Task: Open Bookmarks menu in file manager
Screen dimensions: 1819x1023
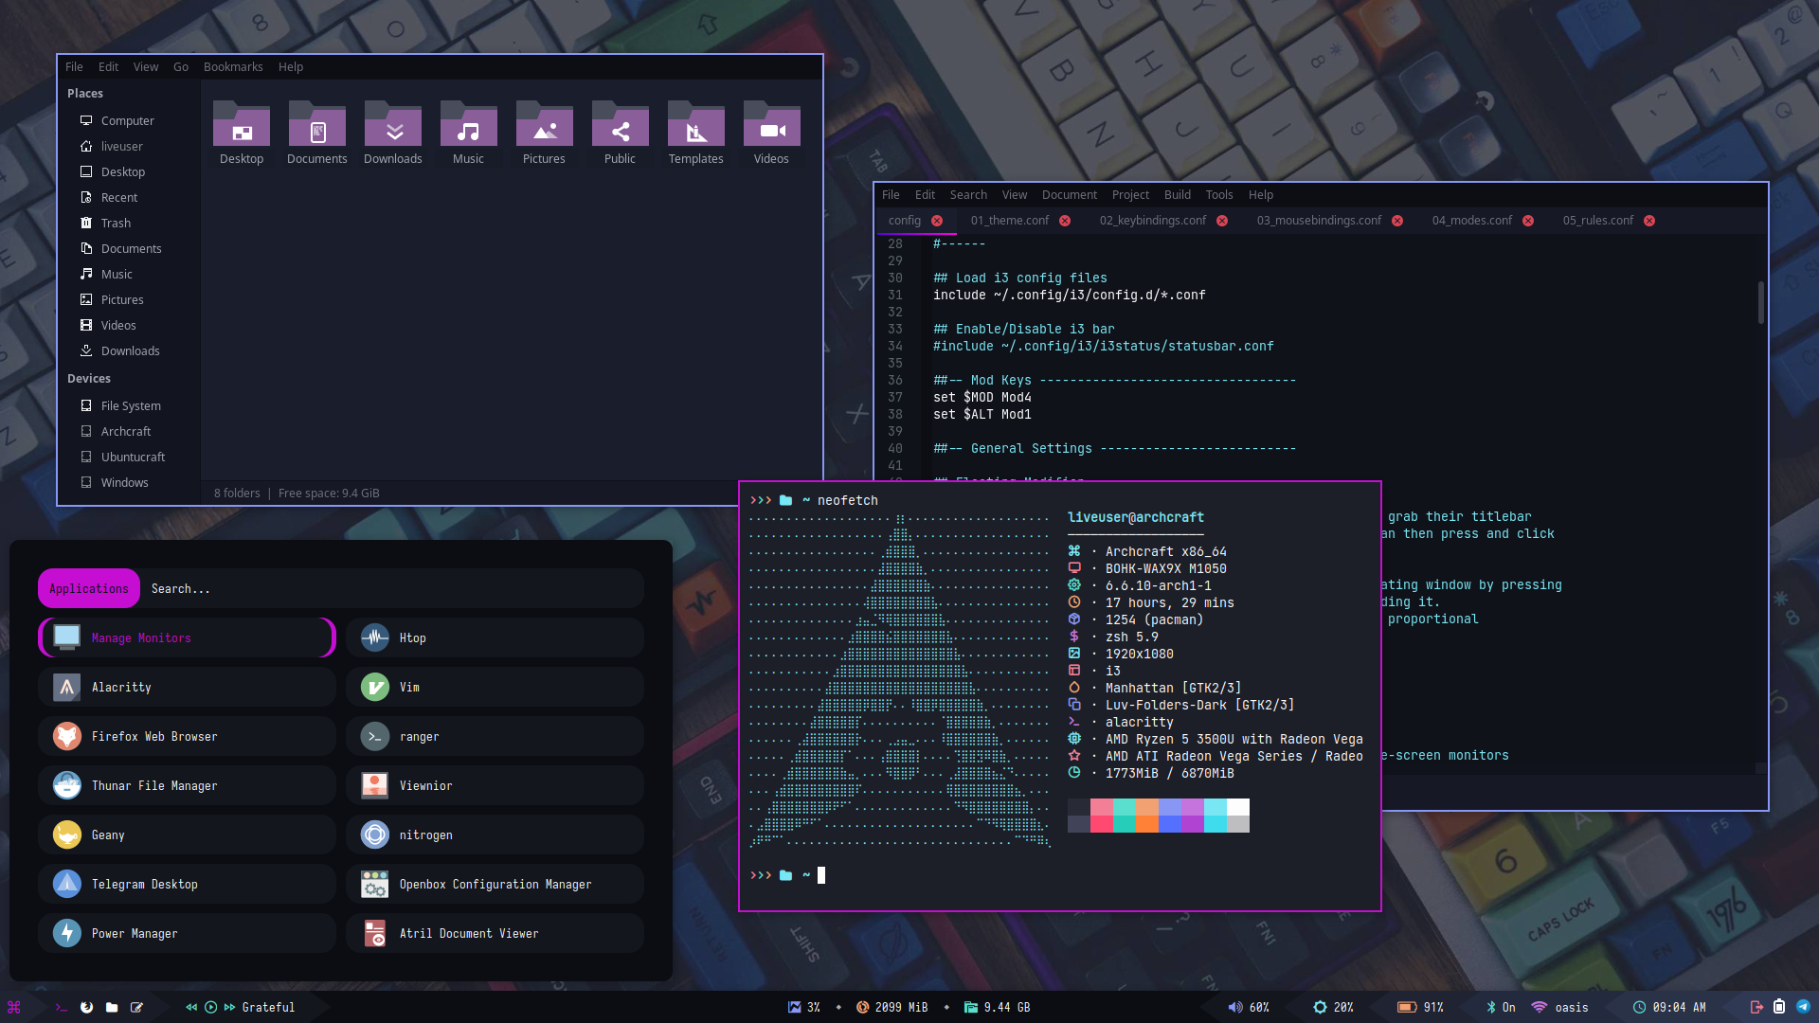Action: coord(233,67)
